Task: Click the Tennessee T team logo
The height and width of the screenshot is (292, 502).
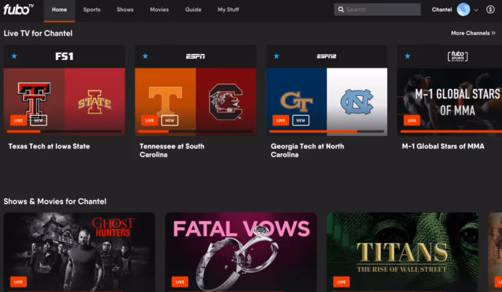Action: 165,101
